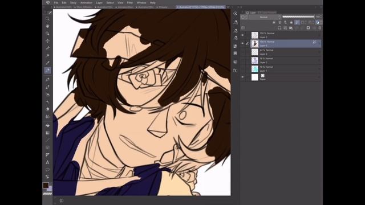Select the Frame border tool

click(x=47, y=147)
